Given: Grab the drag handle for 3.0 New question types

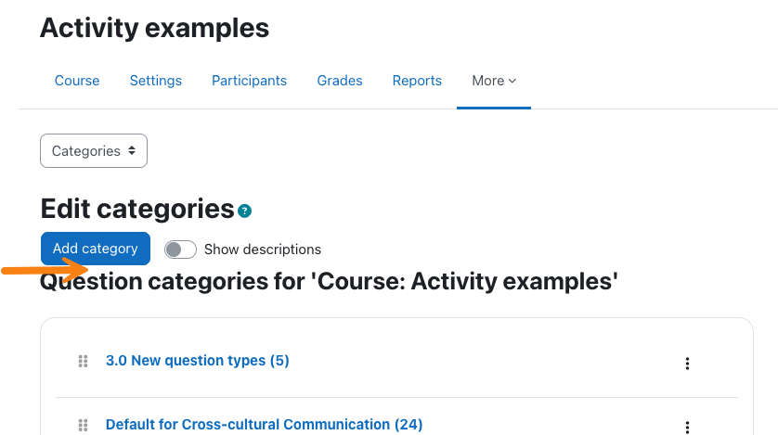Looking at the screenshot, I should coord(83,361).
